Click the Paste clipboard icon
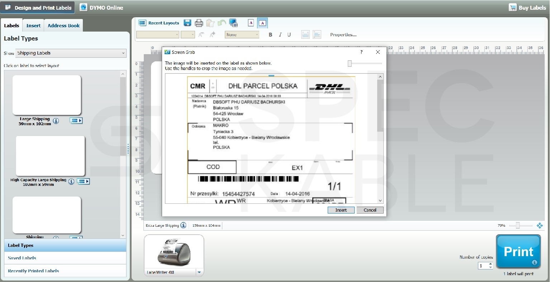Viewport: 550px width, 282px height. 210,23
